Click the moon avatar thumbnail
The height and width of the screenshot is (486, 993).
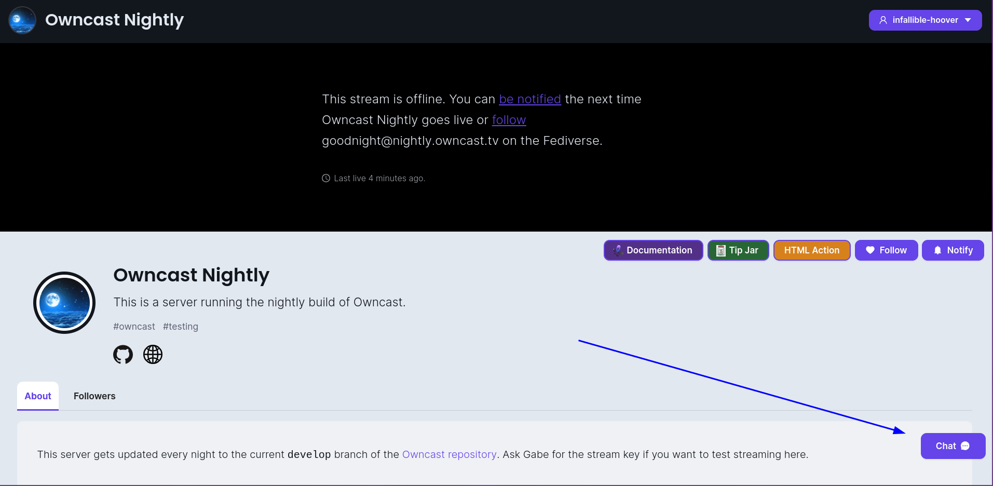pos(64,302)
